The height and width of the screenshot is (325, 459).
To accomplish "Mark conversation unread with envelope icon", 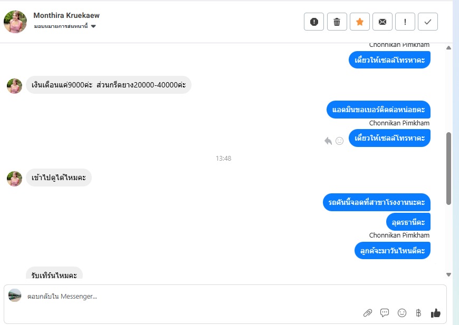I will click(383, 22).
